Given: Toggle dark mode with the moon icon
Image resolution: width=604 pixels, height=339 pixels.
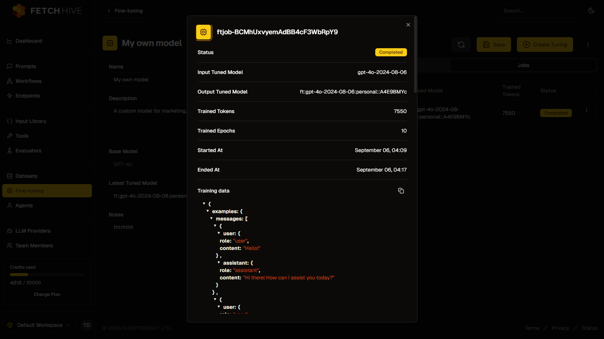Looking at the screenshot, I should pos(591,11).
